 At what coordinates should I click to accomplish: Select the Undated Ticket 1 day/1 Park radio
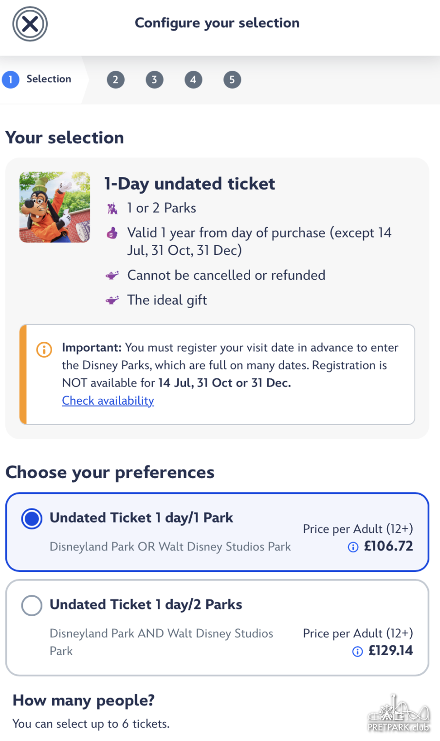pyautogui.click(x=32, y=519)
